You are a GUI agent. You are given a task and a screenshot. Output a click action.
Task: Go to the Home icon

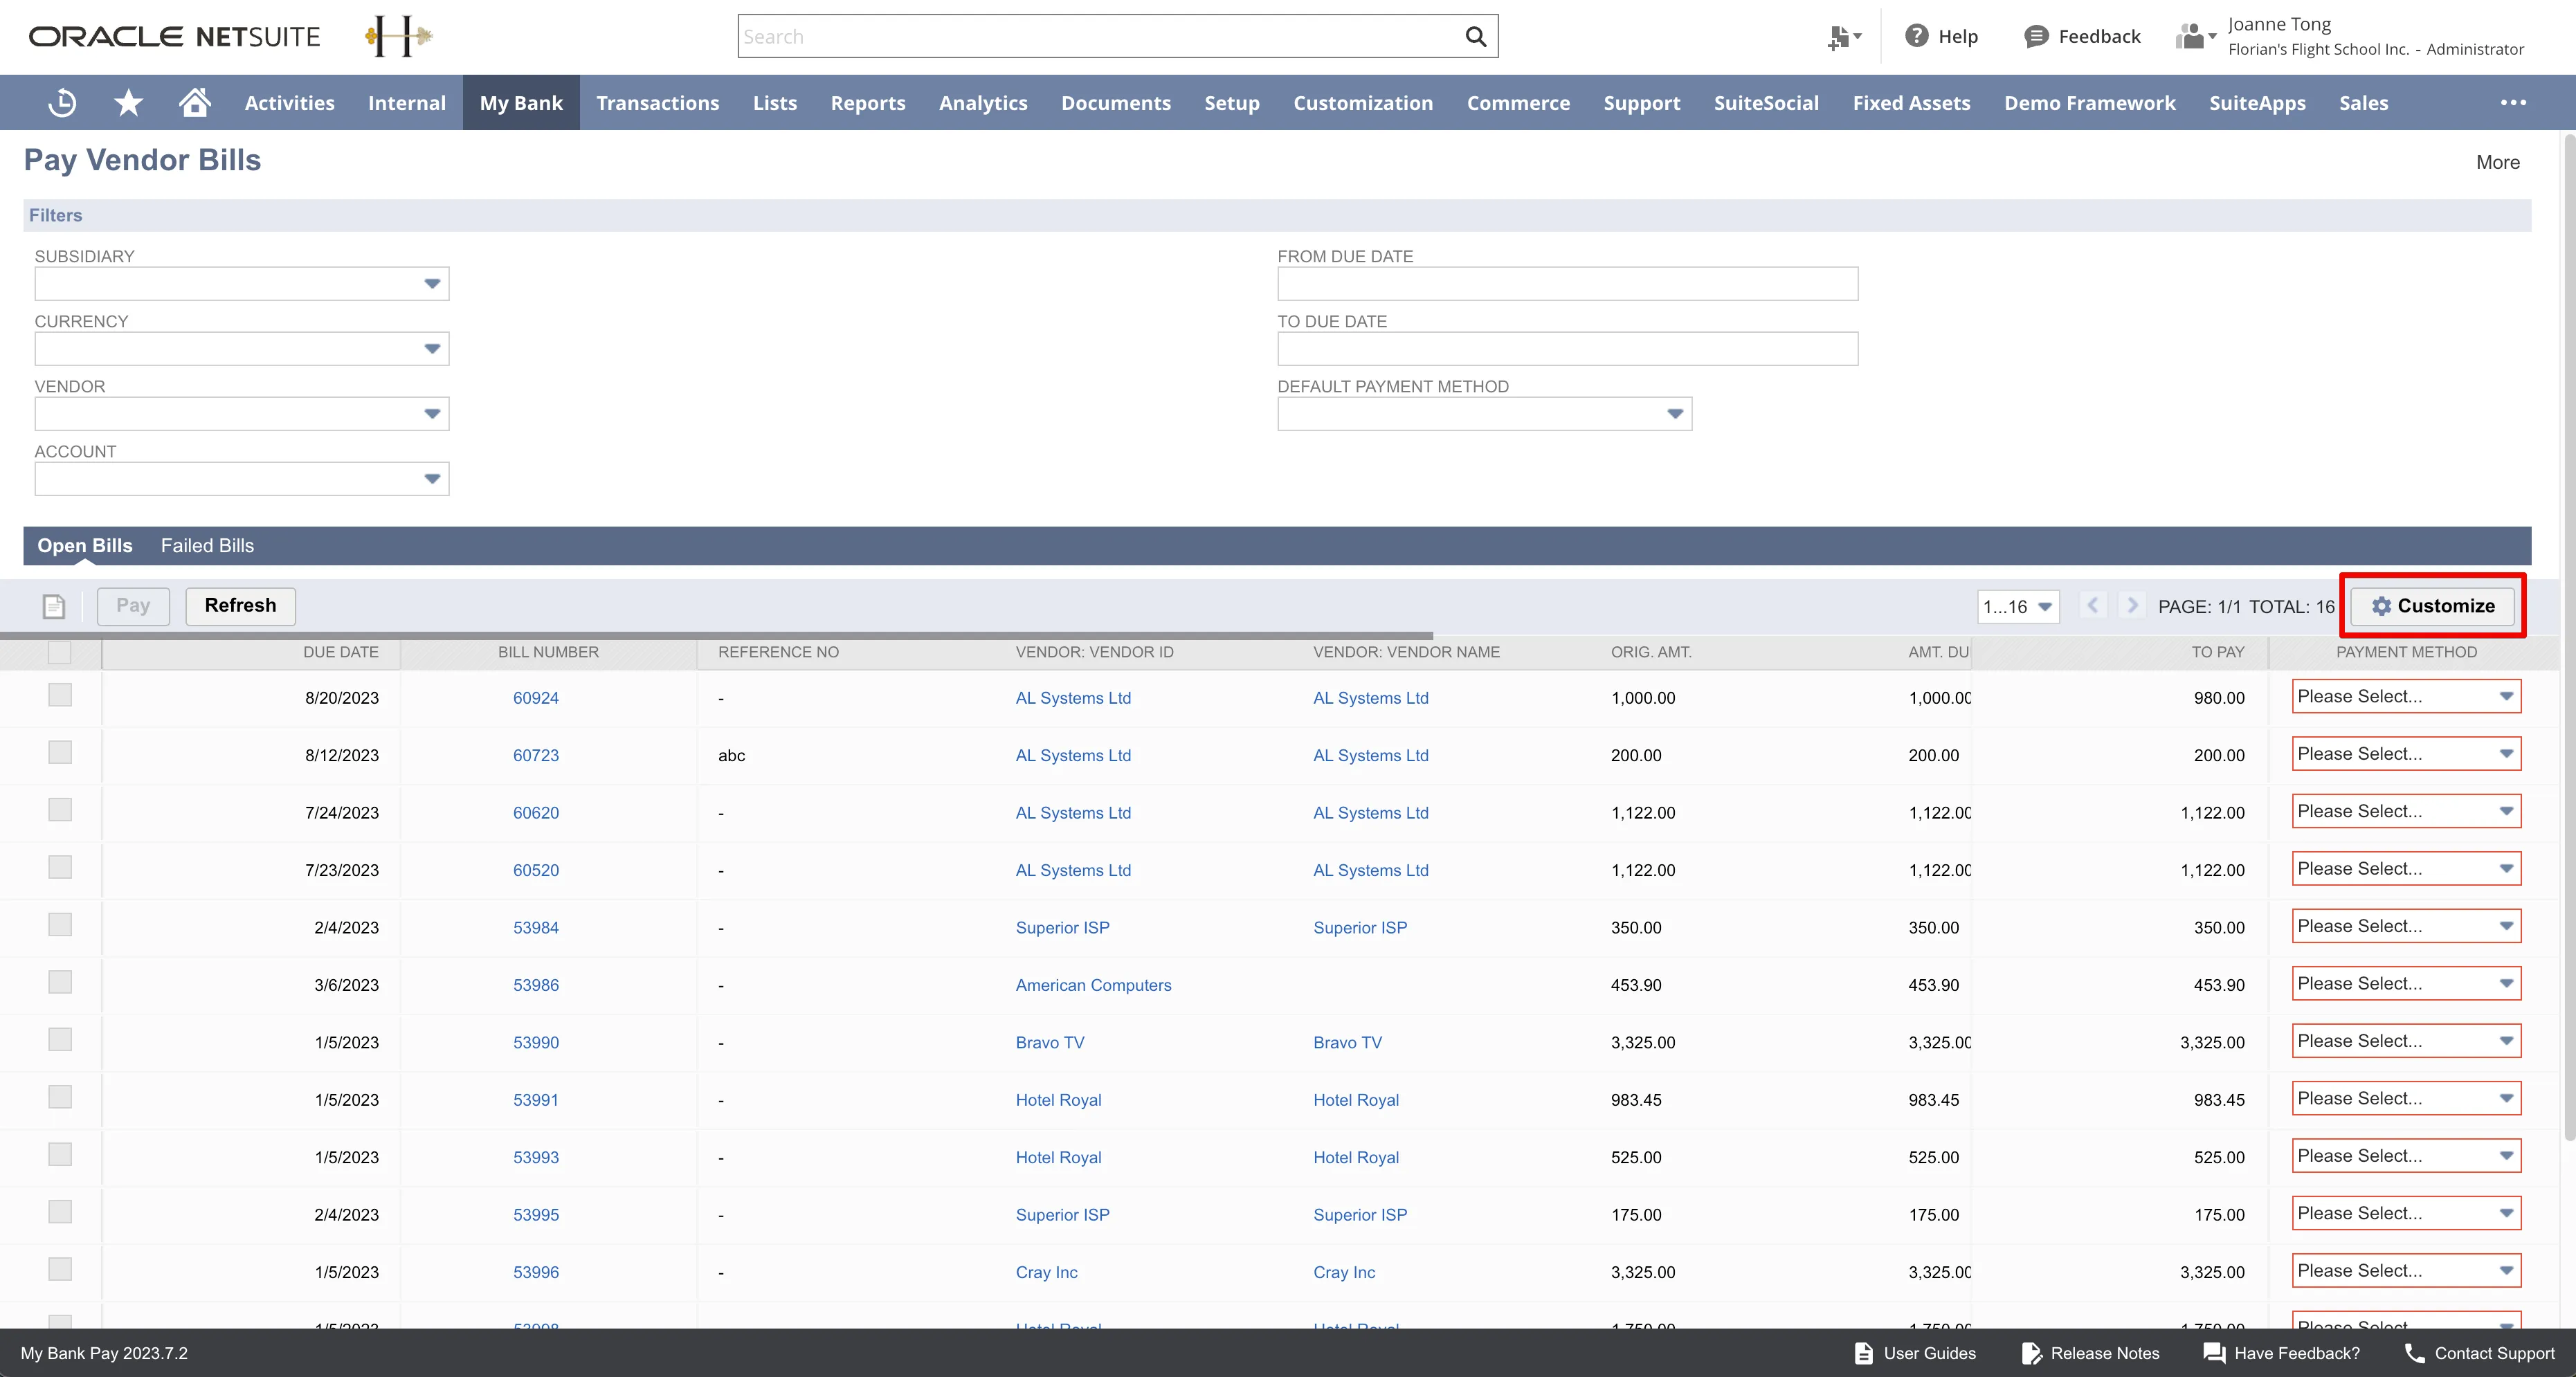[x=195, y=102]
